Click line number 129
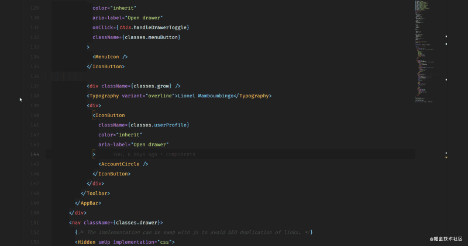 point(35,8)
